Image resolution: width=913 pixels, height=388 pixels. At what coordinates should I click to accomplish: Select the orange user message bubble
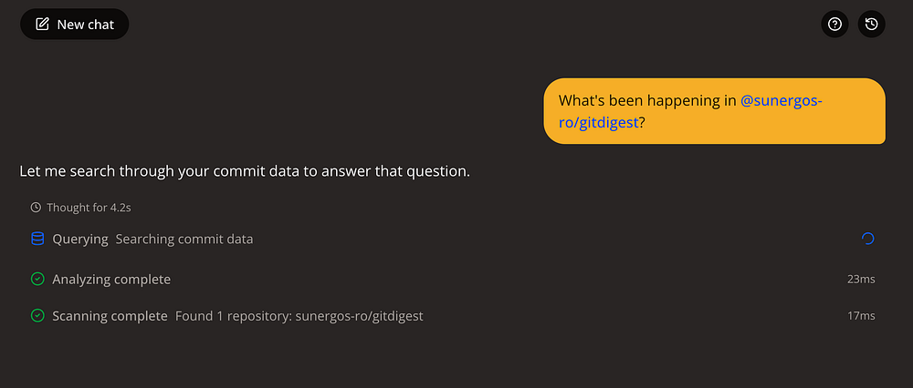715,111
